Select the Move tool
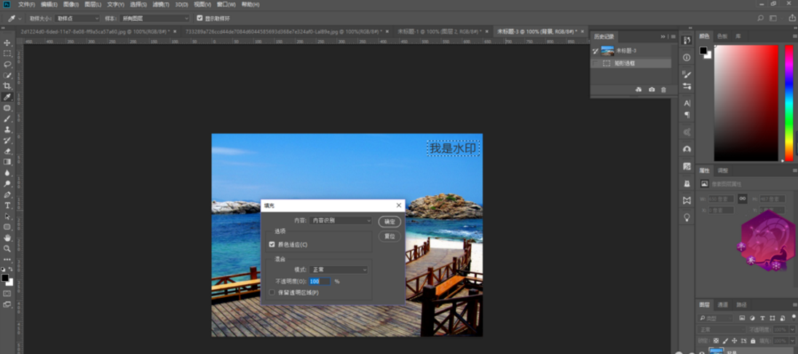 [7, 43]
